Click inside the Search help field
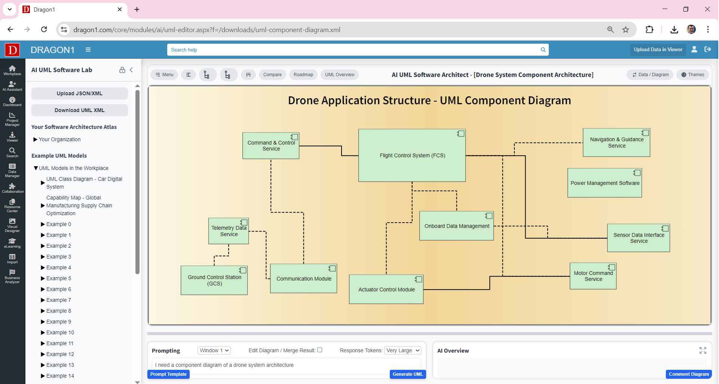 [337, 49]
